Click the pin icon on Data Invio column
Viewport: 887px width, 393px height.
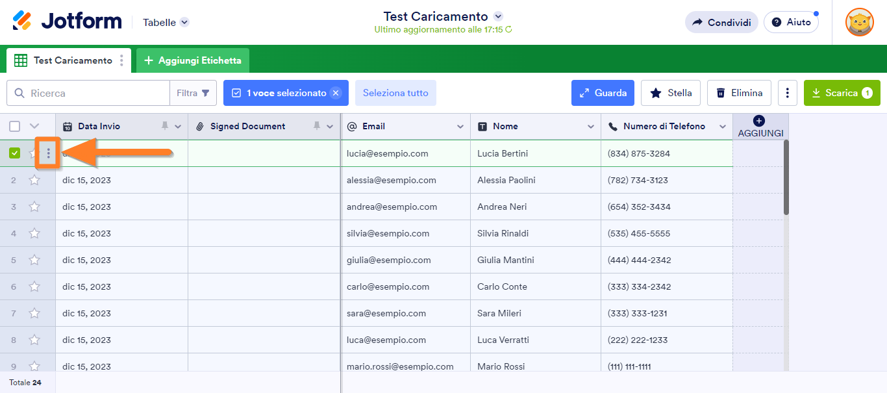(165, 126)
